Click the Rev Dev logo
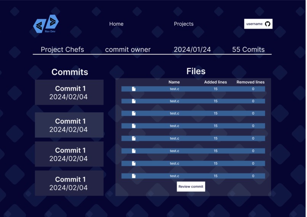Screen dimensions: 307x217 46,24
